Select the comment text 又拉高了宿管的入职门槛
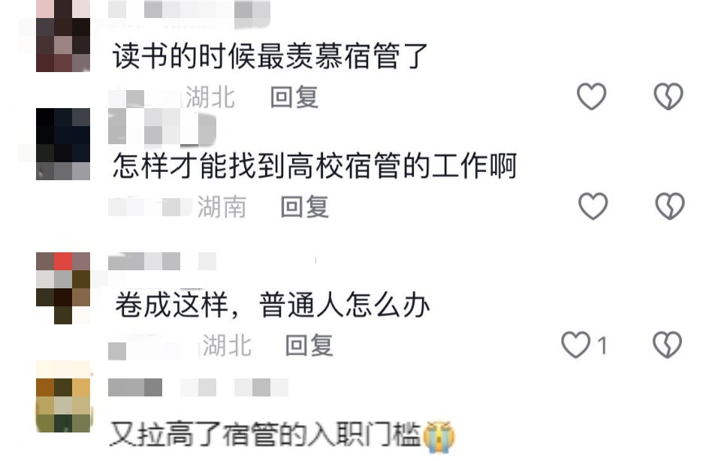 (x=282, y=435)
